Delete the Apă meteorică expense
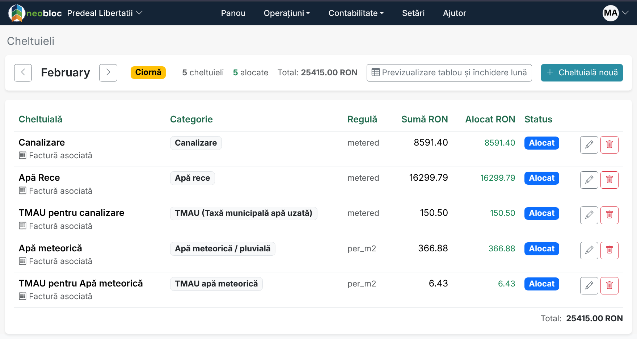This screenshot has height=339, width=637. (x=609, y=251)
